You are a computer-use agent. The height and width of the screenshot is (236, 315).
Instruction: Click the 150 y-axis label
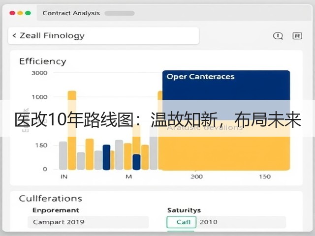(41, 146)
